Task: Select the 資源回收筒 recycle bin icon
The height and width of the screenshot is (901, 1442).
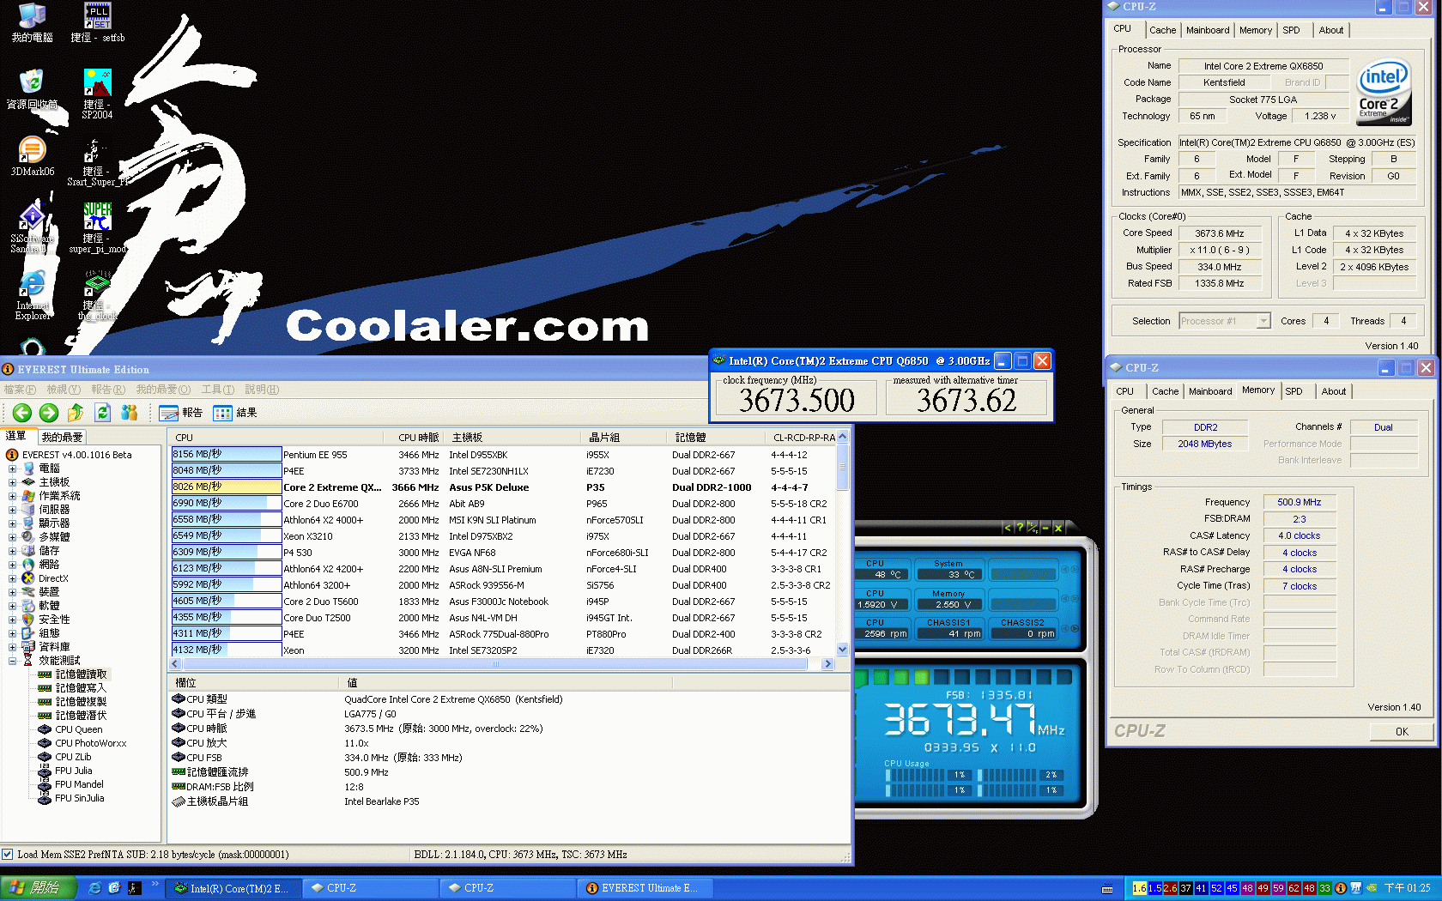Action: (x=32, y=90)
